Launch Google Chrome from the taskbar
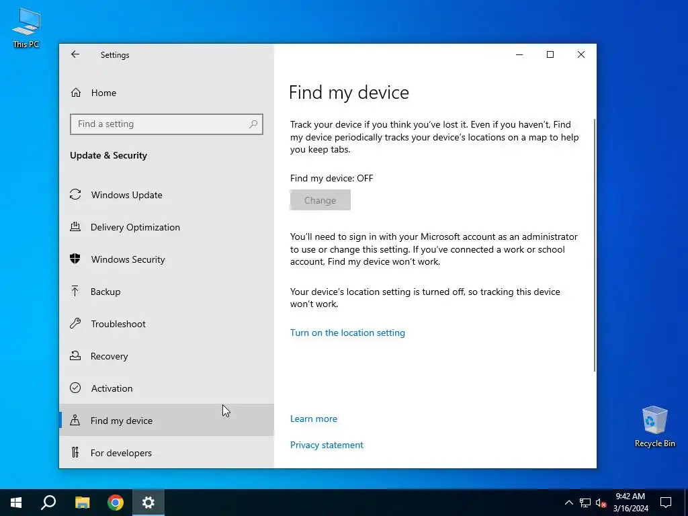Viewport: 688px width, 516px height. 116,503
